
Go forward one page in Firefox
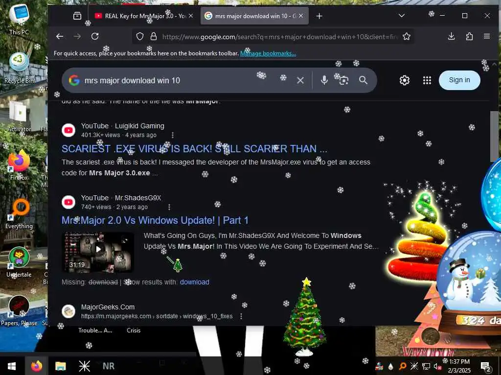pyautogui.click(x=77, y=36)
